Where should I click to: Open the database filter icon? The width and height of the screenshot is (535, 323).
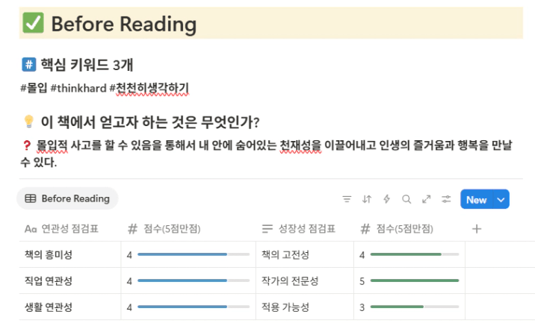coord(347,199)
